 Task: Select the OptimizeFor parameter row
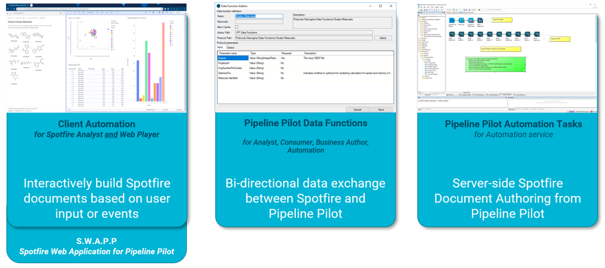point(305,73)
